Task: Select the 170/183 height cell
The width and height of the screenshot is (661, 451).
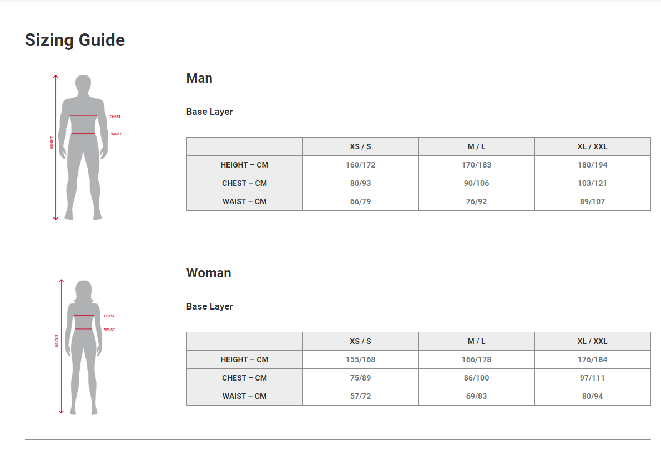Action: [x=477, y=165]
